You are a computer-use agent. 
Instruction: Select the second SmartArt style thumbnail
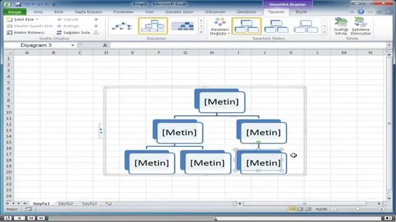[x=277, y=26]
